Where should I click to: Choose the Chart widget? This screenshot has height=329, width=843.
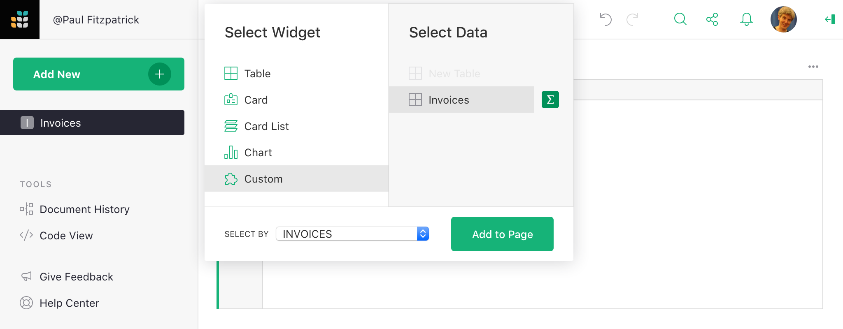[258, 153]
